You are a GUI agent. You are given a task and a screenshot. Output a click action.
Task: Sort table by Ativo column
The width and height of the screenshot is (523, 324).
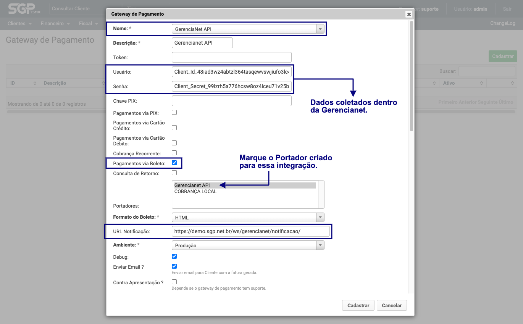click(463, 83)
